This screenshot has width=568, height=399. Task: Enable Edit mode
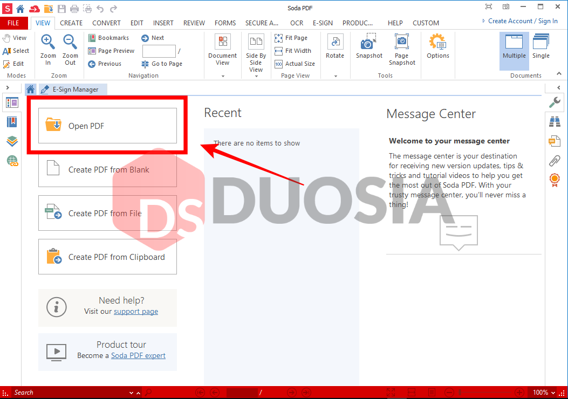point(13,64)
